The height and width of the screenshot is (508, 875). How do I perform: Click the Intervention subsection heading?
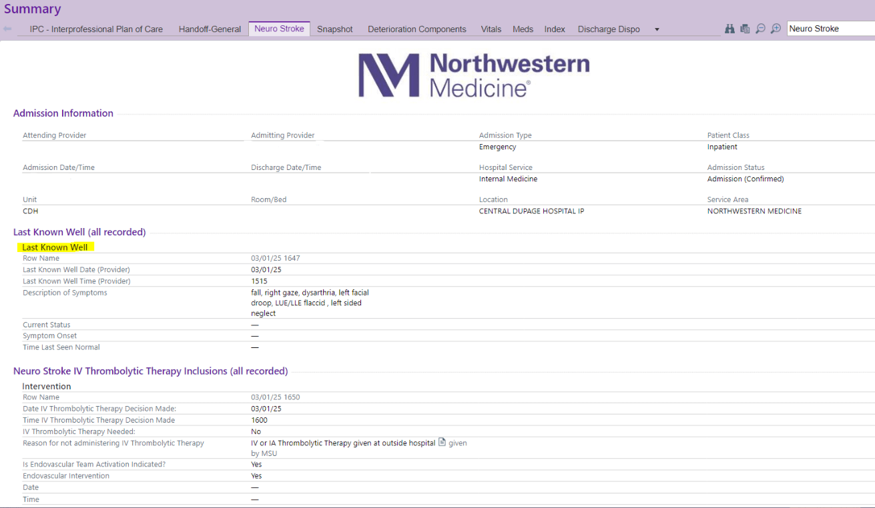point(47,386)
